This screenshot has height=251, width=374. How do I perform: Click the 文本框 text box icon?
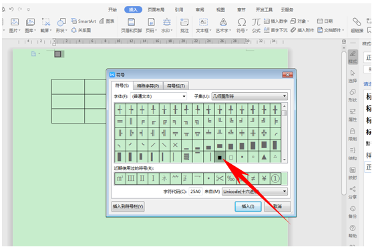click(x=203, y=22)
